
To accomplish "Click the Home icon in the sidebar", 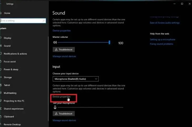I will click(x=1, y=13).
